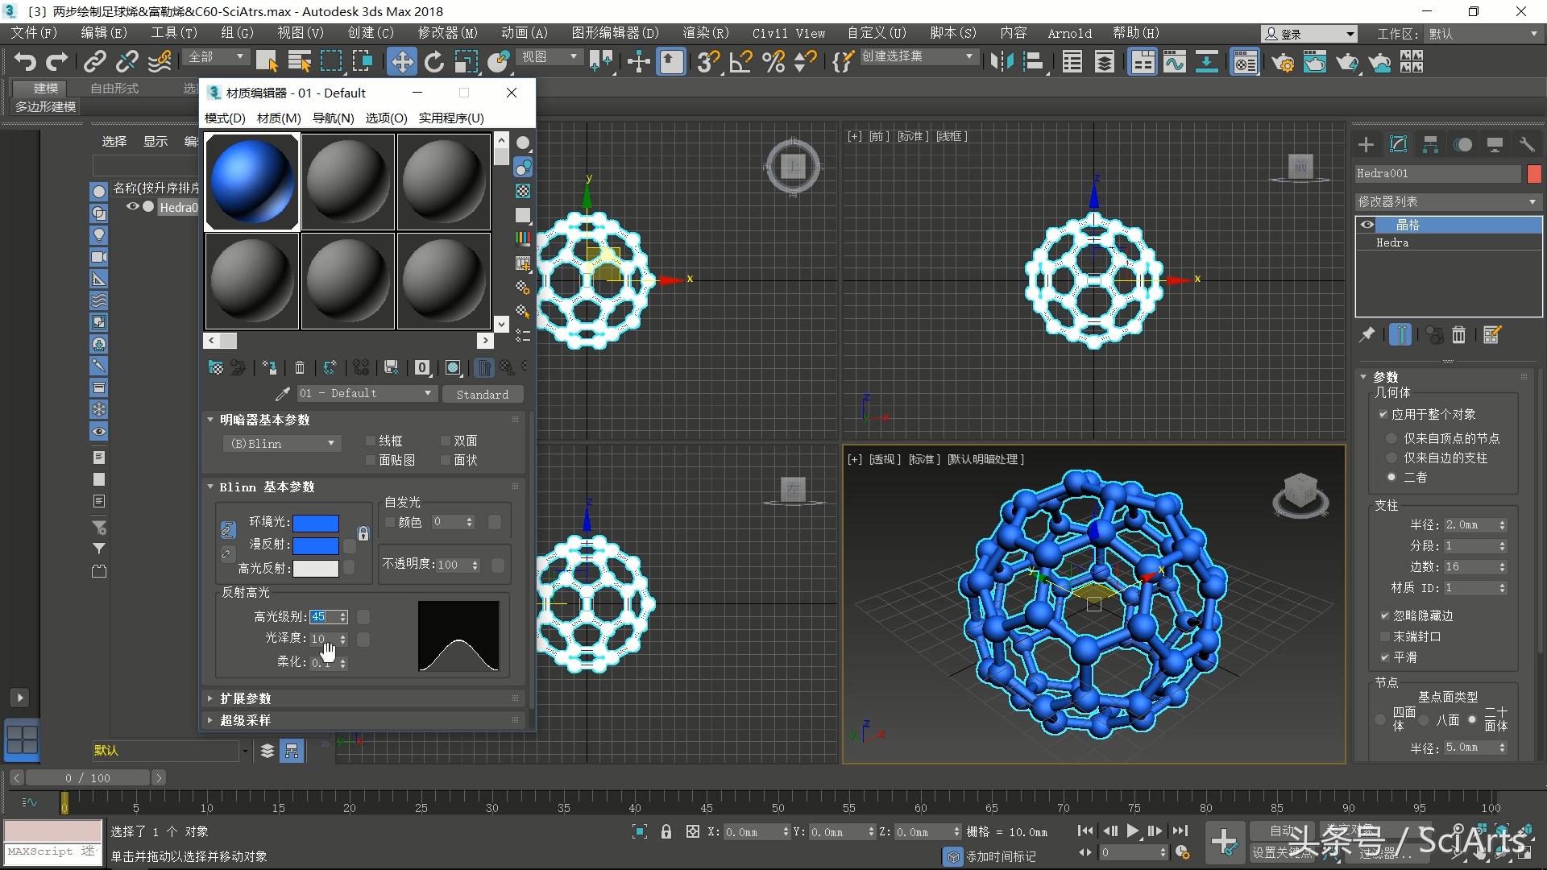Expand the 扩展参数 rollout

(x=246, y=698)
